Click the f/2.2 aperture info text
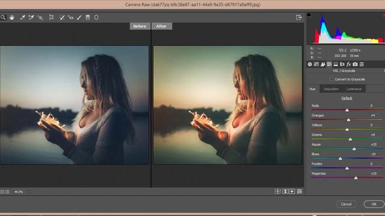Viewport: 385px width, 216px height. coord(342,50)
